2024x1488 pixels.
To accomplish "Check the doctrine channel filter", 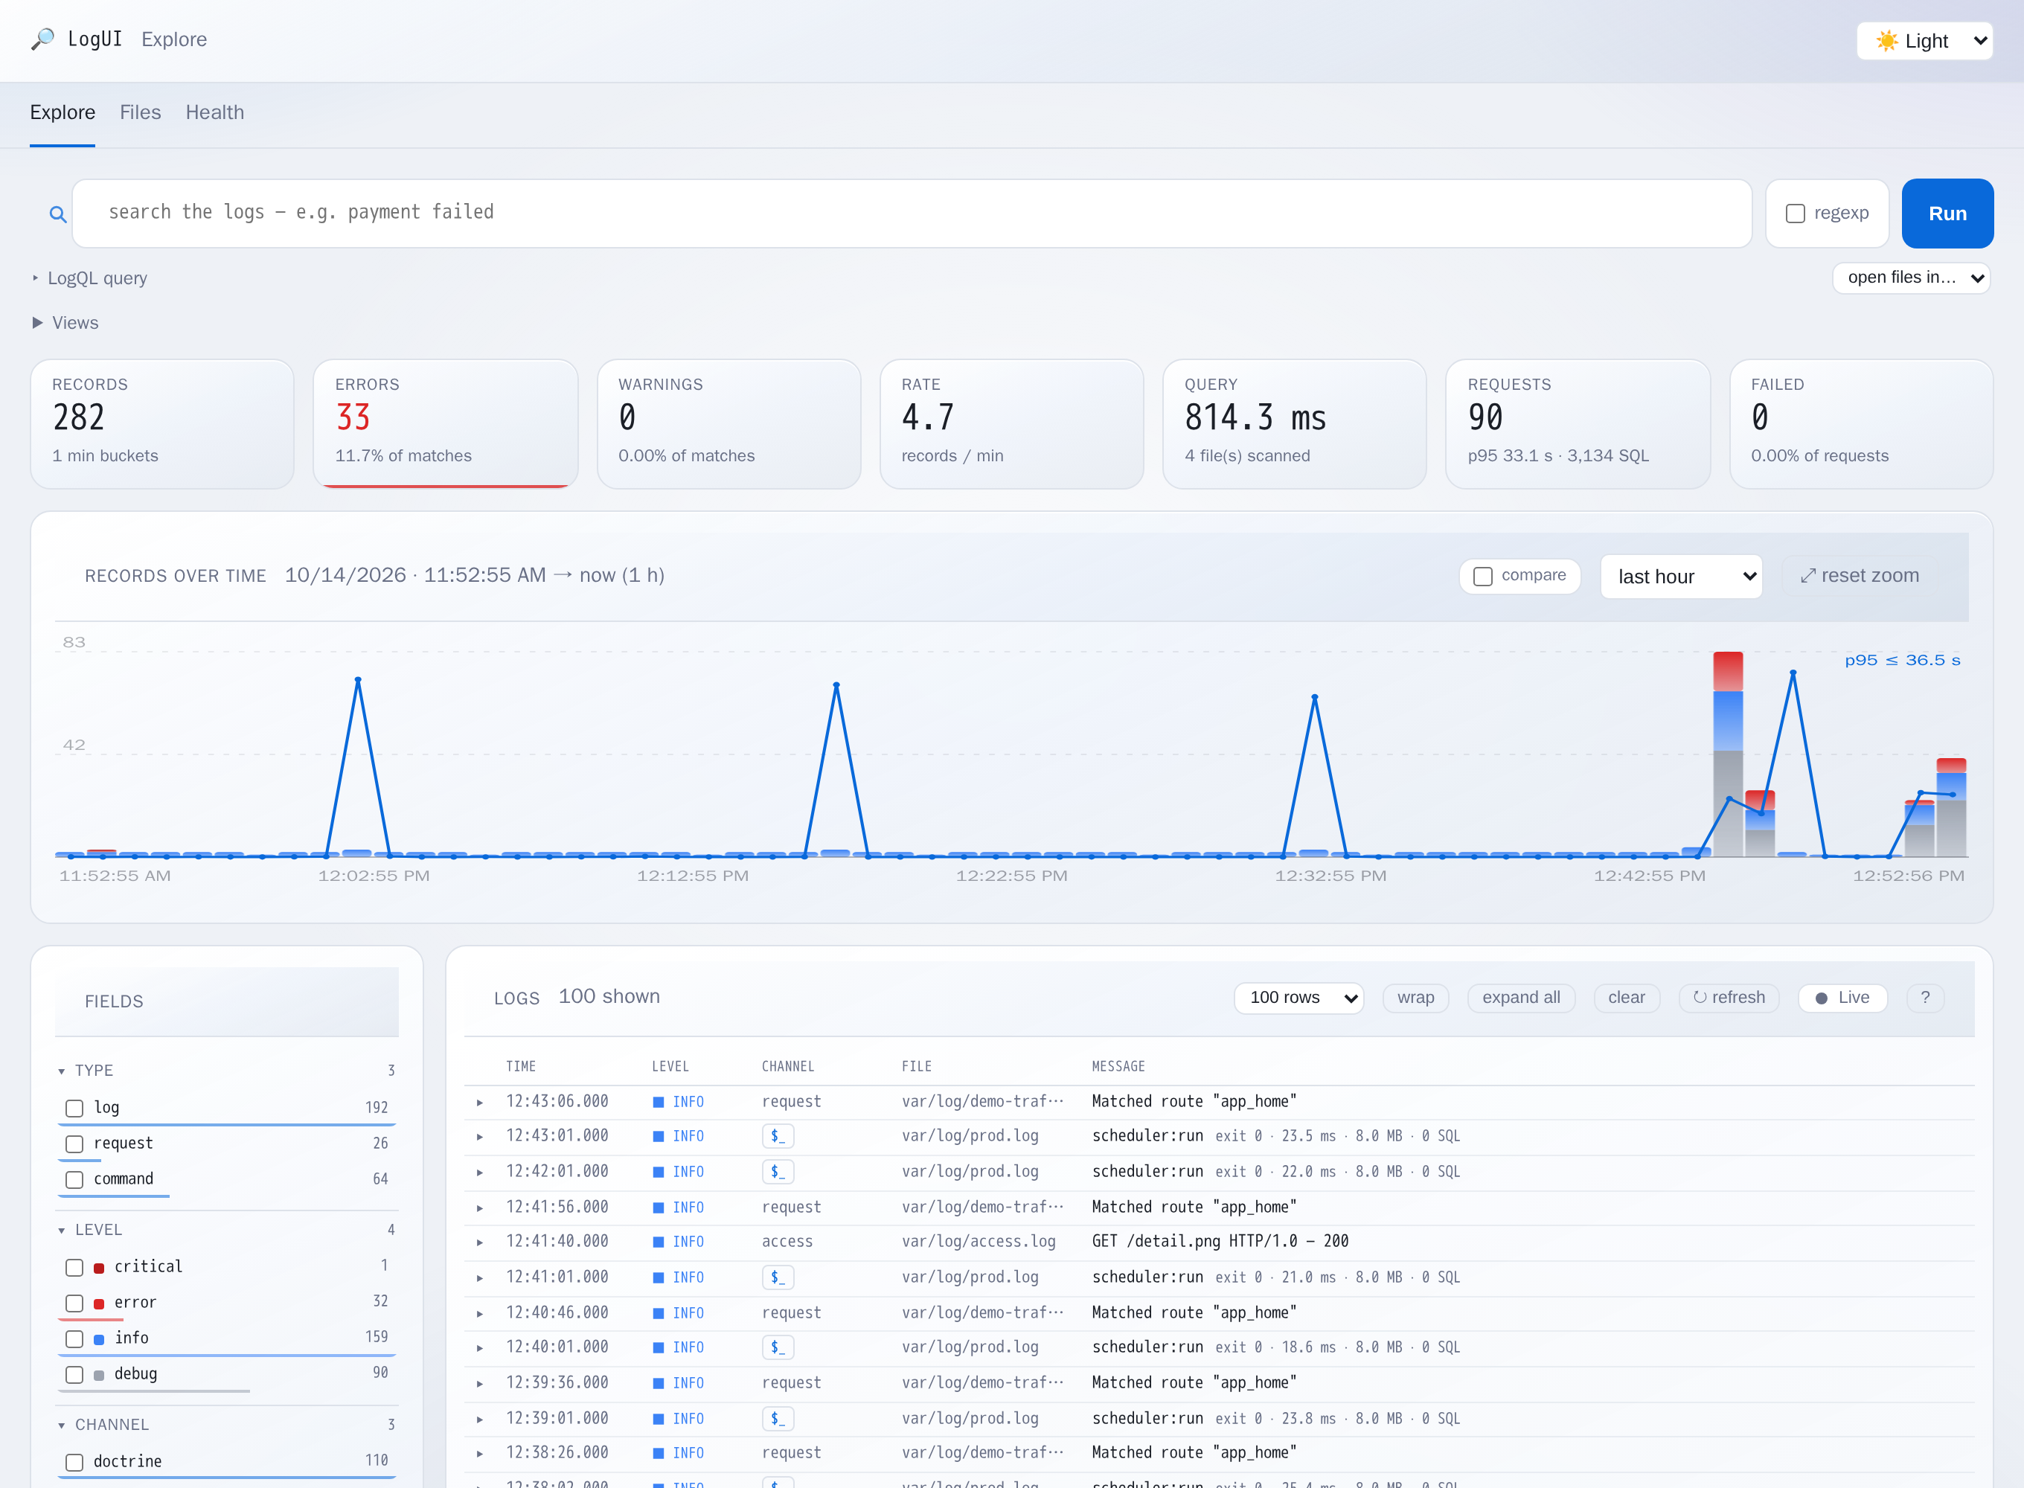I will [x=74, y=1462].
